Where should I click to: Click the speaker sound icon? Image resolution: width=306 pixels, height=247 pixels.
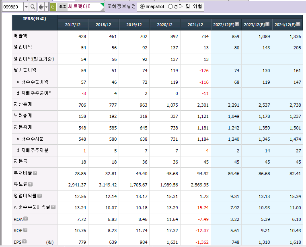point(41,7)
